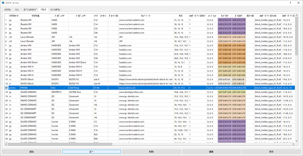Select the 'CAD-Temp' cell

81,88
